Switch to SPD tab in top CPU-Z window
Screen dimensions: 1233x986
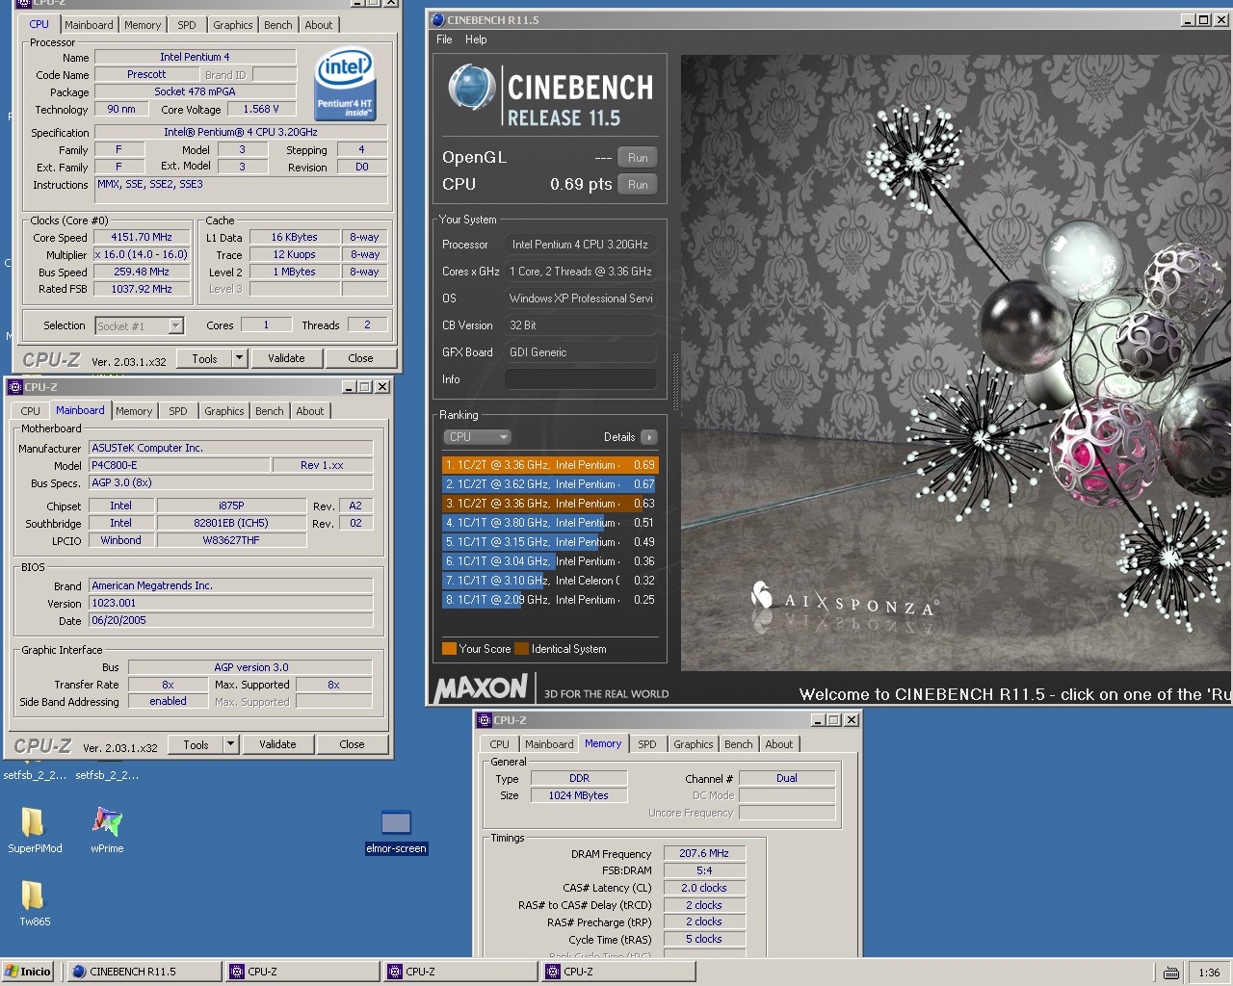[187, 25]
